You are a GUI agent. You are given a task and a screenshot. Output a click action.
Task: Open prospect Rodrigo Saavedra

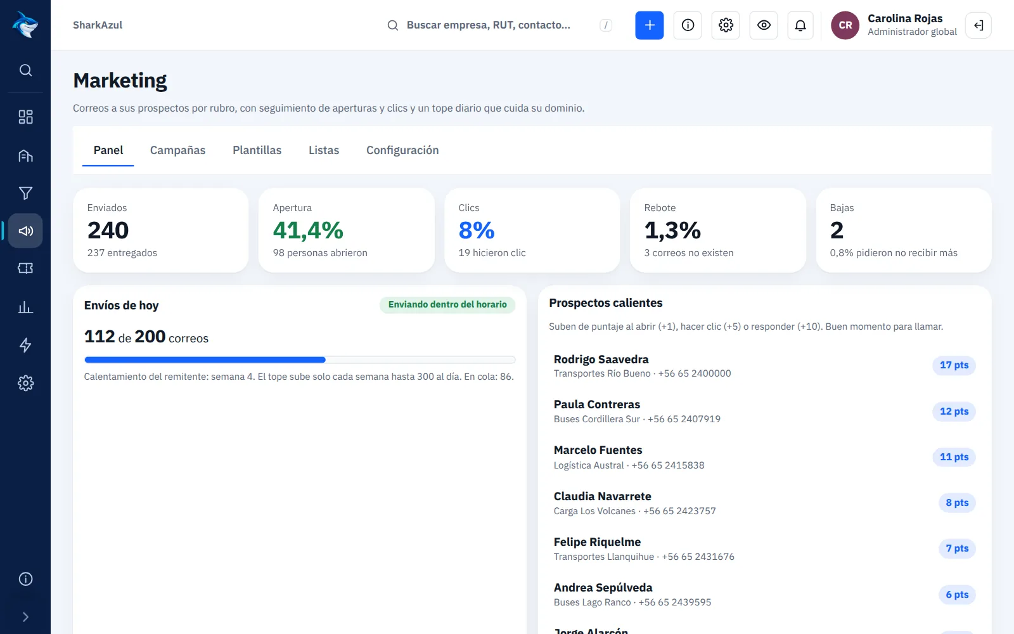click(764, 366)
